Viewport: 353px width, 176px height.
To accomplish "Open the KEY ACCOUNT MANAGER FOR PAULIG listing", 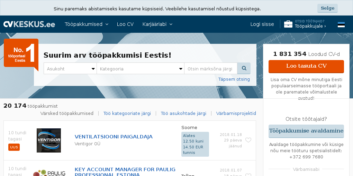I will pyautogui.click(x=125, y=172).
